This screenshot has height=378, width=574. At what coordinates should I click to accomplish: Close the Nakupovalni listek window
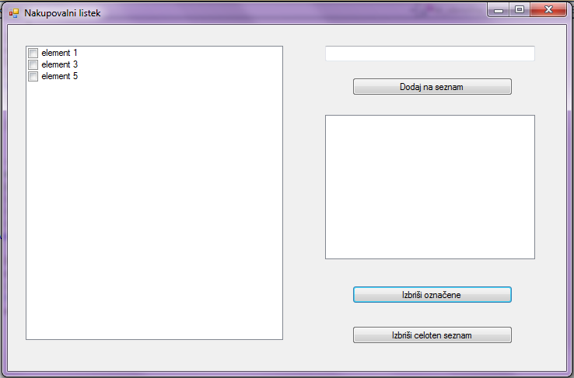point(548,10)
